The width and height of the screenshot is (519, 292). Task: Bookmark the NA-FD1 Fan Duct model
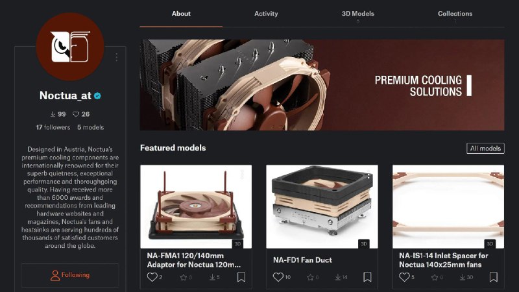point(367,277)
